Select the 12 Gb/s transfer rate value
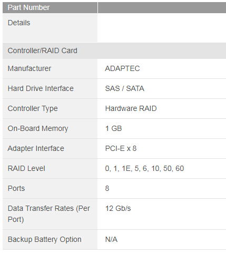Image resolution: width=226 pixels, height=254 pixels. 118,208
